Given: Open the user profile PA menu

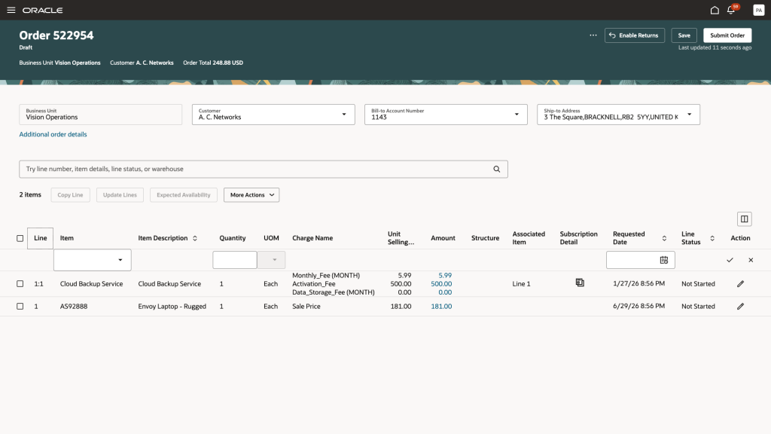Looking at the screenshot, I should (x=758, y=11).
